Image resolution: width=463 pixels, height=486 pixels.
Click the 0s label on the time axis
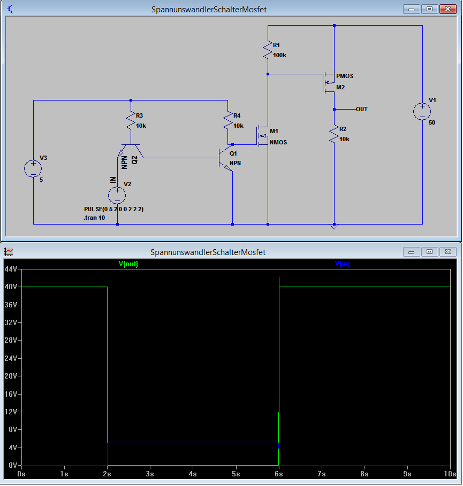21,474
